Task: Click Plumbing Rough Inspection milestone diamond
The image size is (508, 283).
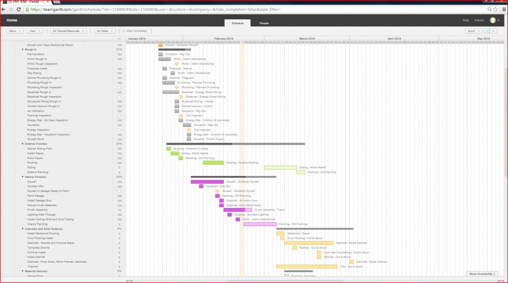Action: (177, 87)
